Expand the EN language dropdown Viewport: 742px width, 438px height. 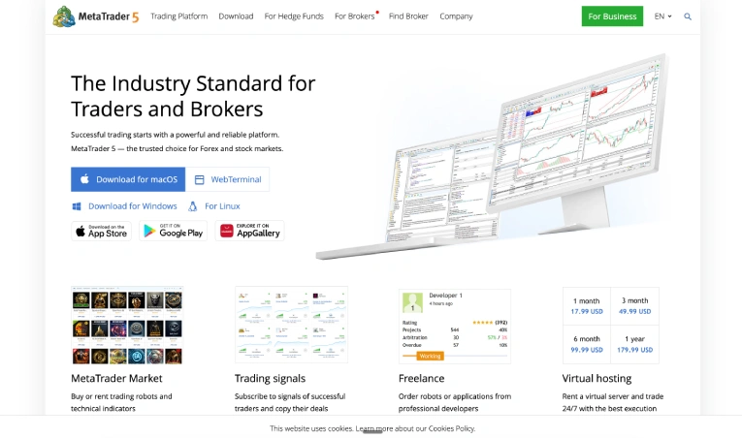coord(662,16)
